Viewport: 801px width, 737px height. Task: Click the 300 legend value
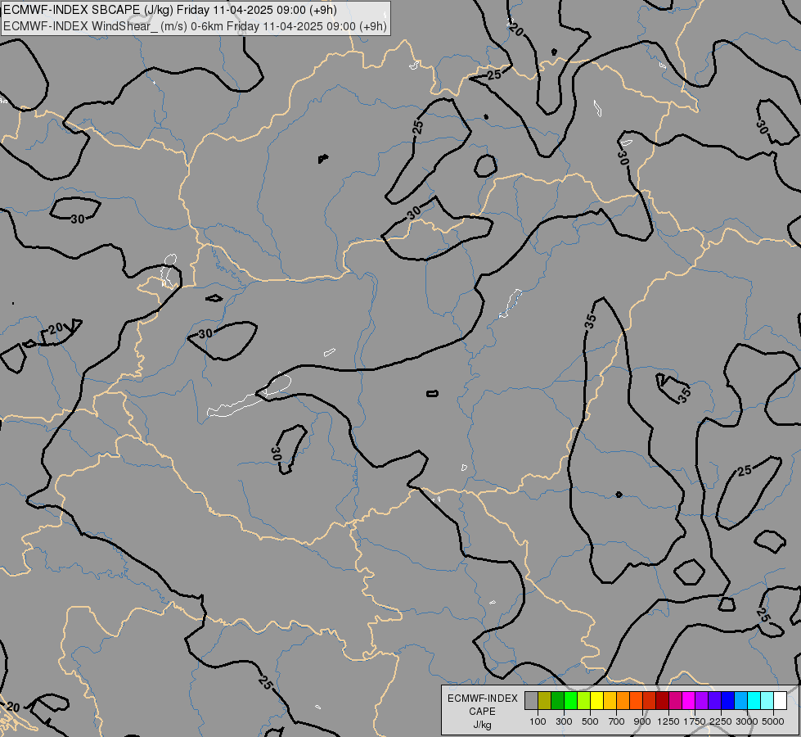pyautogui.click(x=564, y=721)
